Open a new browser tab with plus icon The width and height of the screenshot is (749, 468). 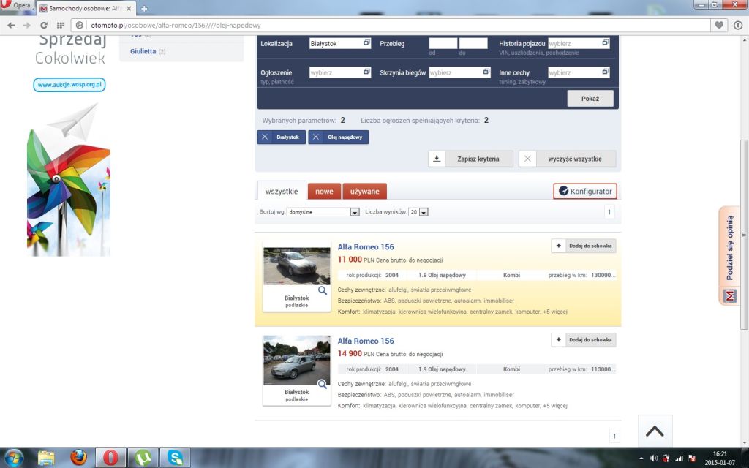click(144, 9)
